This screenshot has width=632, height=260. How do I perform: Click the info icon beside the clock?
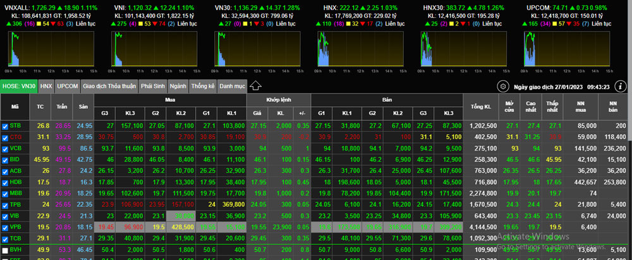(x=621, y=86)
